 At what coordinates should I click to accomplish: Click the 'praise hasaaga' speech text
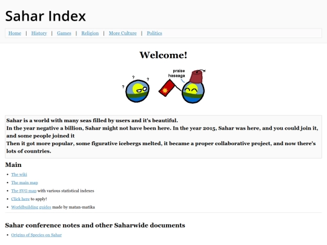(177, 73)
